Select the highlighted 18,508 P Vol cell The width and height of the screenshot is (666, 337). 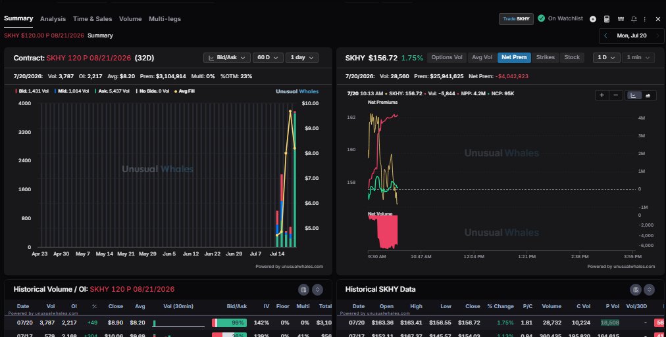(609, 323)
